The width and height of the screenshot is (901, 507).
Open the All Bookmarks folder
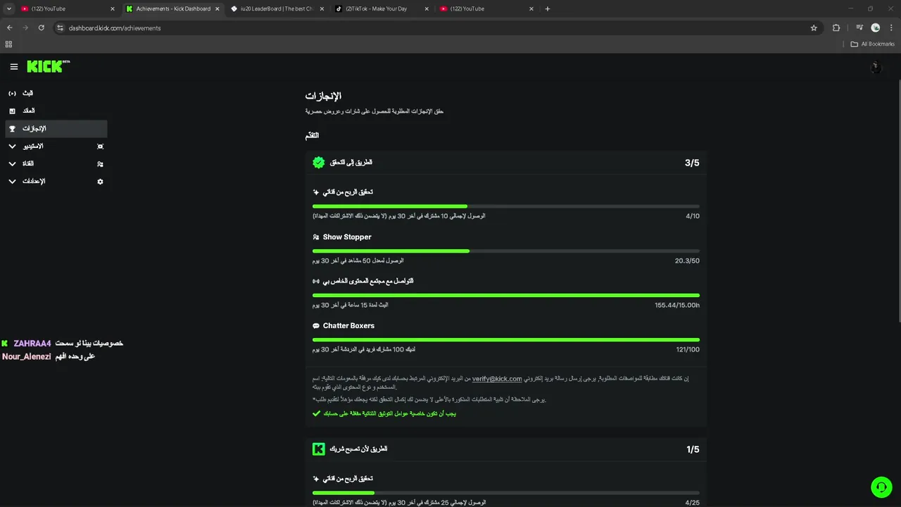872,44
